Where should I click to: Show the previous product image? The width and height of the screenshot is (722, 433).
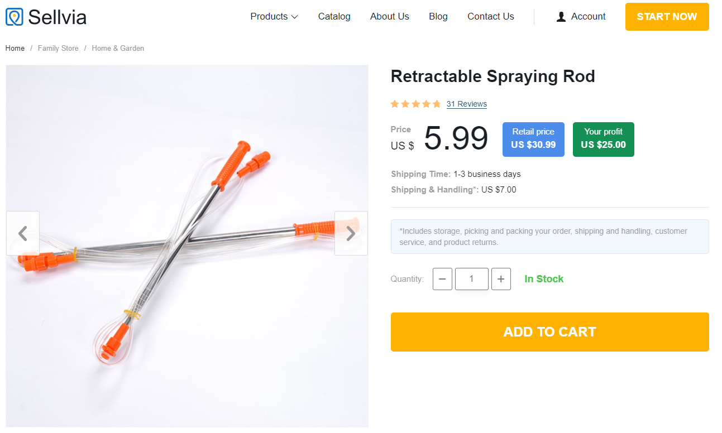pos(23,233)
